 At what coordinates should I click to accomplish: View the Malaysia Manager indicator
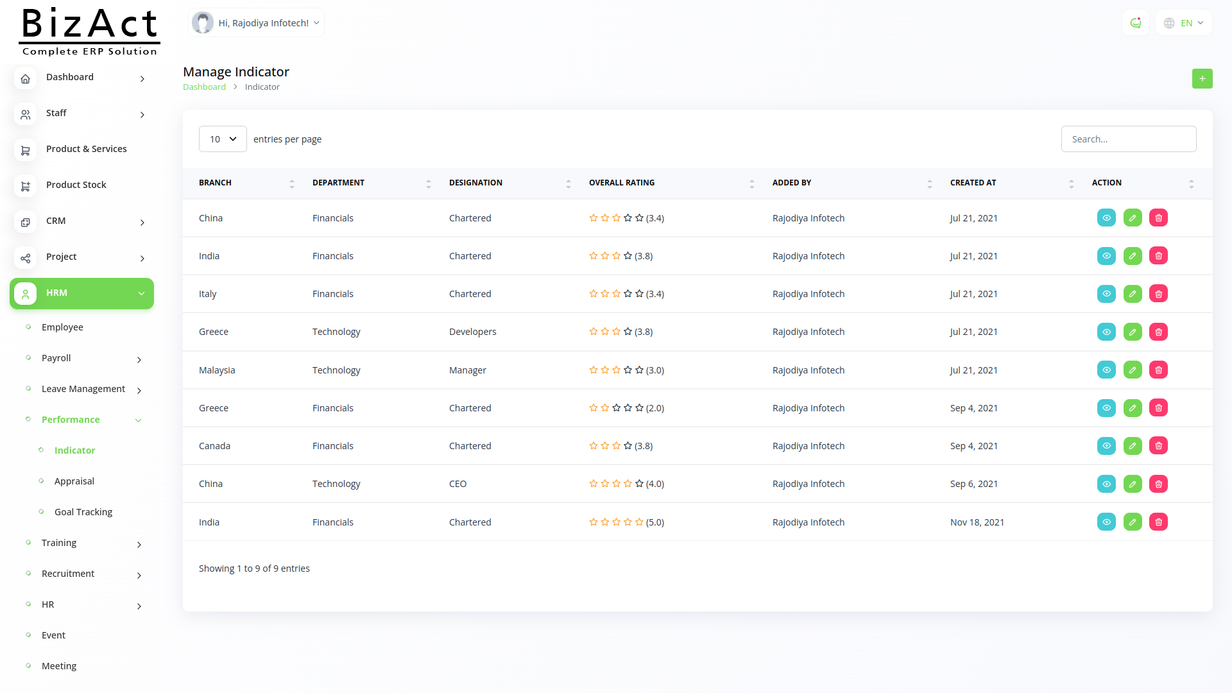(x=1106, y=370)
